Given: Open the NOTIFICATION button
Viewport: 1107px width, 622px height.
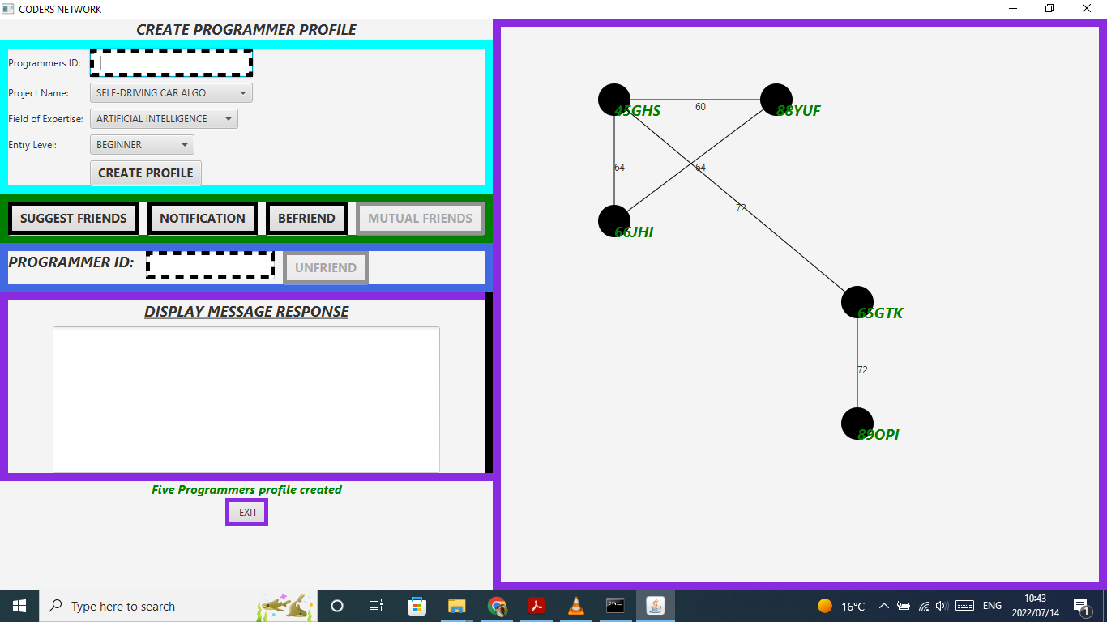Looking at the screenshot, I should pyautogui.click(x=203, y=219).
